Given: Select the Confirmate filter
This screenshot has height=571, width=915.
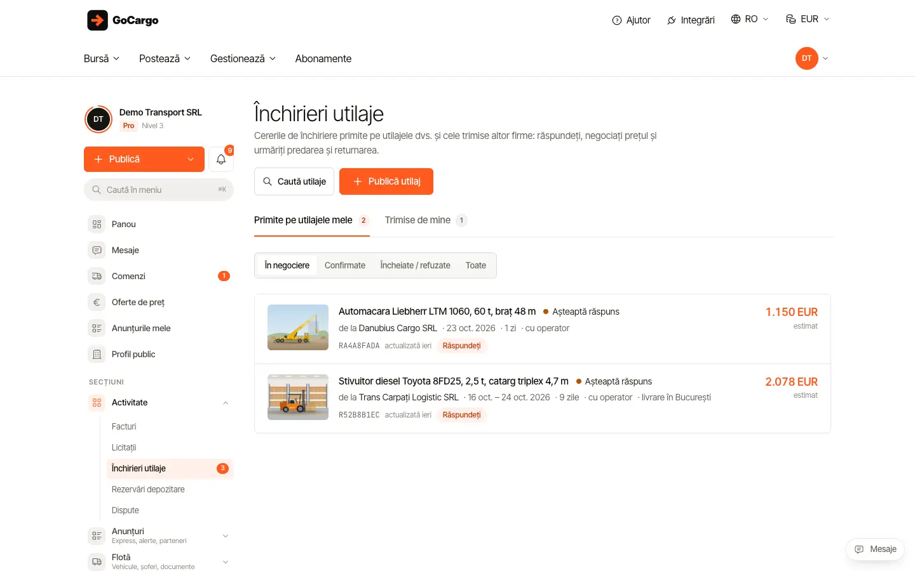Looking at the screenshot, I should point(345,265).
